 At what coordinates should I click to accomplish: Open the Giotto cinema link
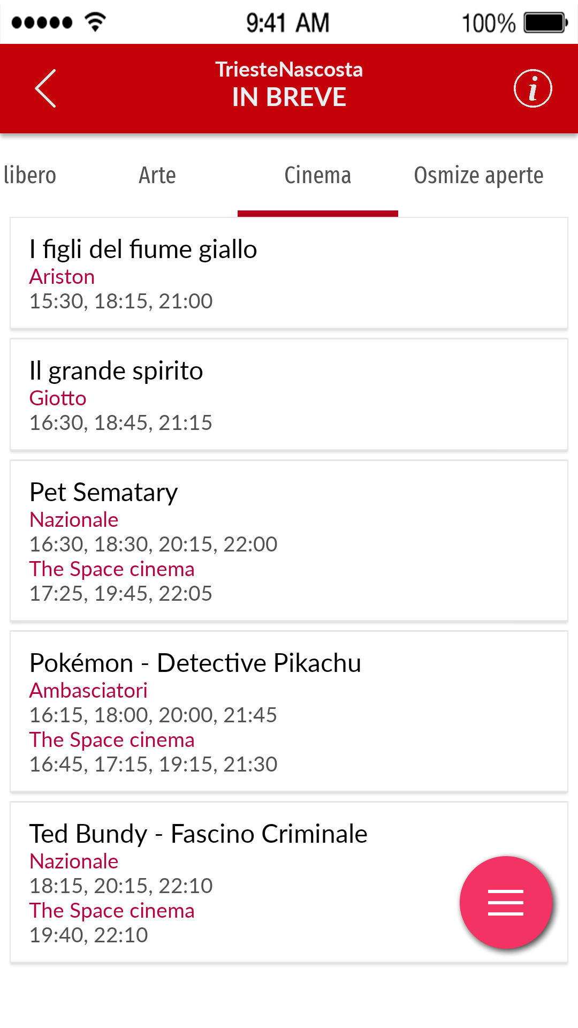pos(58,398)
